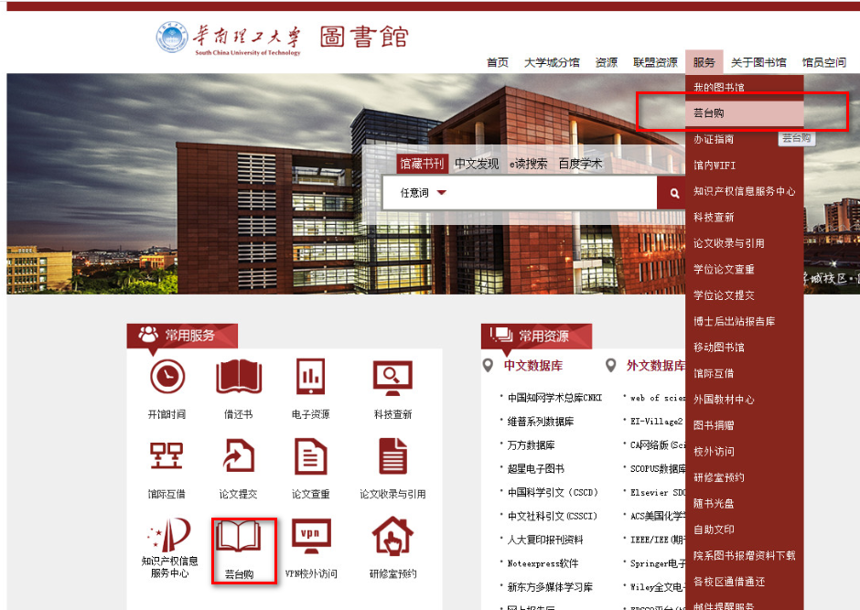Screen dimensions: 860x610
Task: Select 办证指南 in the 服务 dropdown
Action: coord(745,139)
